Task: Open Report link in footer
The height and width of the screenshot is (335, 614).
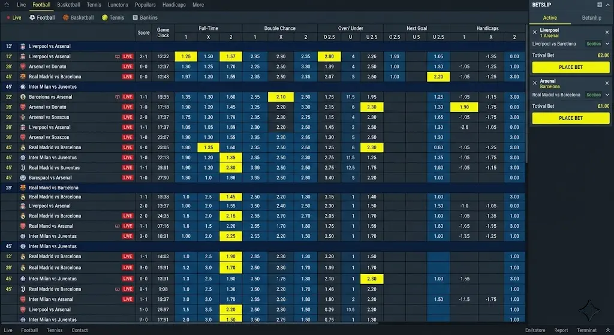Action: (x=561, y=330)
